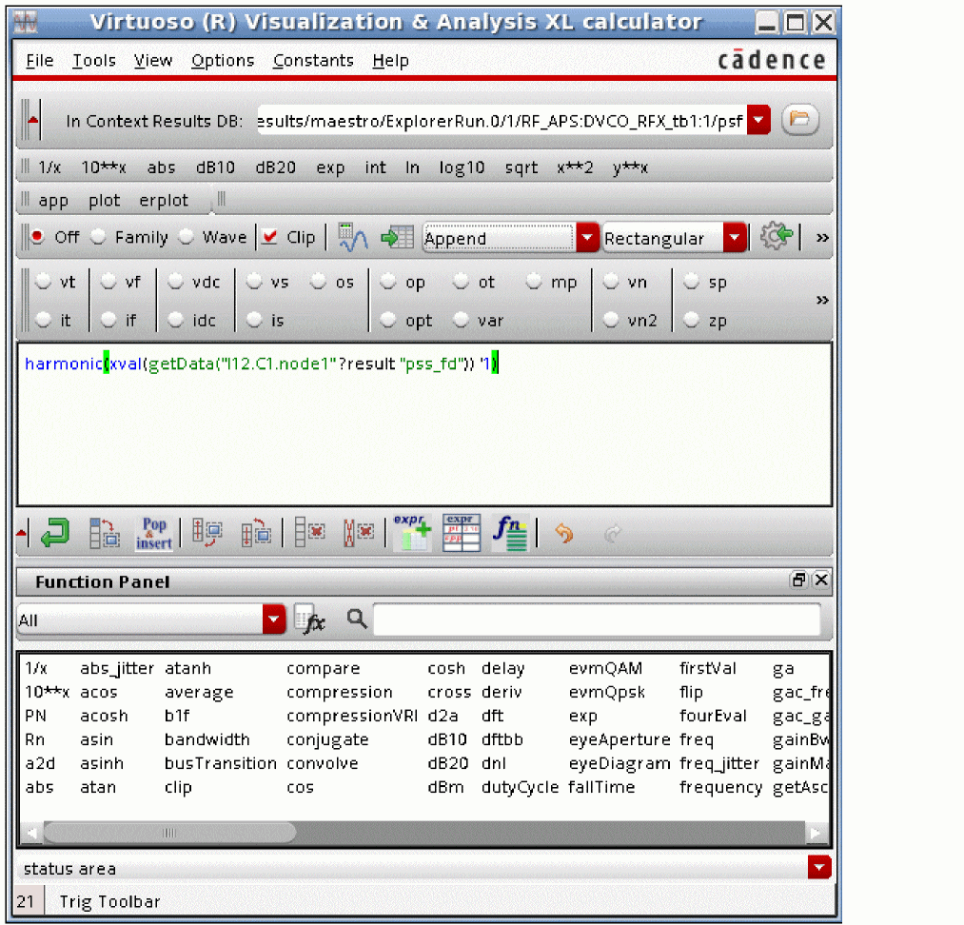The height and width of the screenshot is (925, 964).
Task: Click the green arrow results table icon
Action: click(x=397, y=238)
